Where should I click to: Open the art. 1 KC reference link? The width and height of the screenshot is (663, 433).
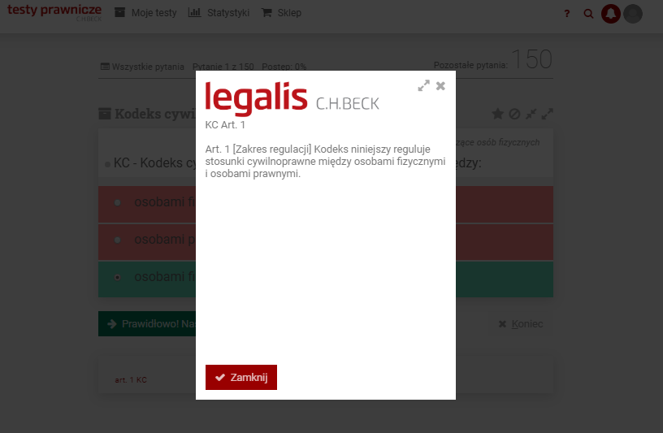[x=131, y=379]
